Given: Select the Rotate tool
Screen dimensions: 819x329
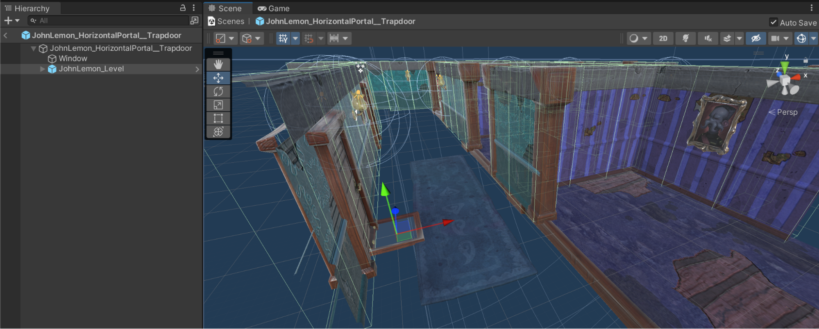Looking at the screenshot, I should click(x=218, y=91).
